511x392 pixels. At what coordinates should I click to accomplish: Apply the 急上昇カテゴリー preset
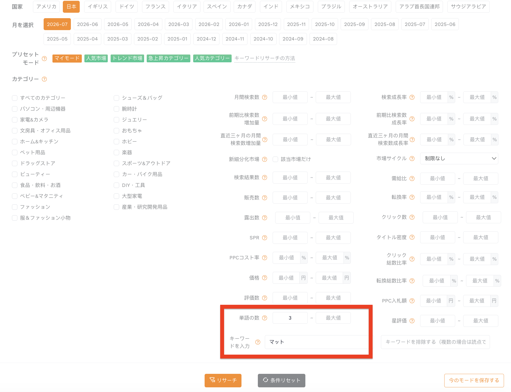pos(169,58)
